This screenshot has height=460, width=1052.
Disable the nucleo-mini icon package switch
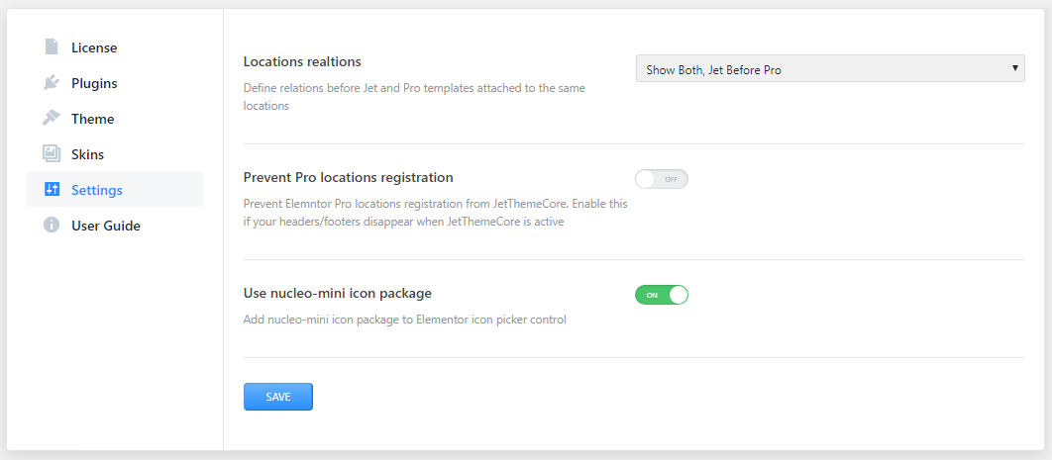pos(662,295)
